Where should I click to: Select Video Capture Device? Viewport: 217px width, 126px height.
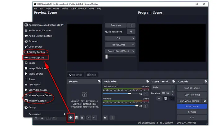pos(45,95)
